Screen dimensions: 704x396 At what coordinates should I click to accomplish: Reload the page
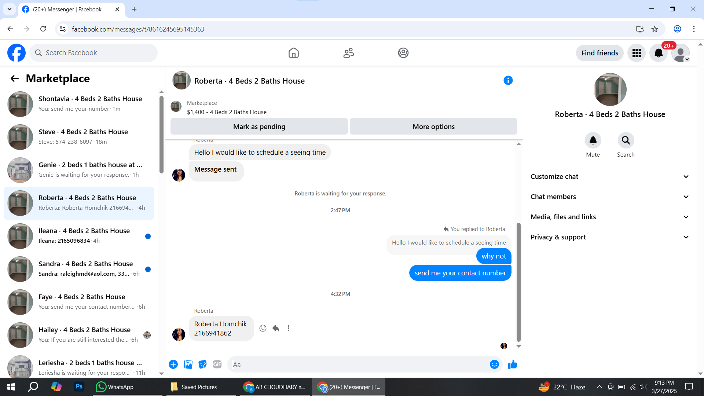(43, 29)
